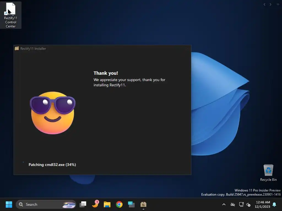Show hidden system tray icons

point(224,204)
